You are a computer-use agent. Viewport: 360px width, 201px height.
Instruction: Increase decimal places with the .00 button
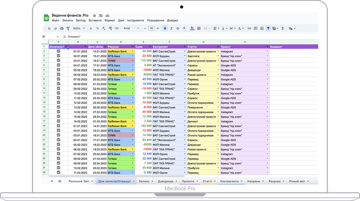point(110,28)
